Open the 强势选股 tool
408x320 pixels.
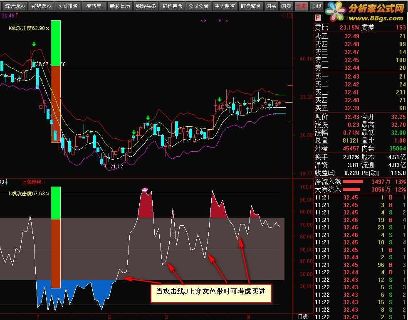[41, 6]
